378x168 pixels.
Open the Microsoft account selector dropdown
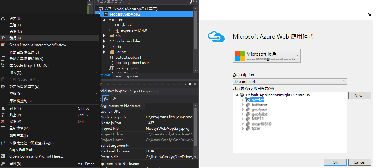click(x=267, y=56)
